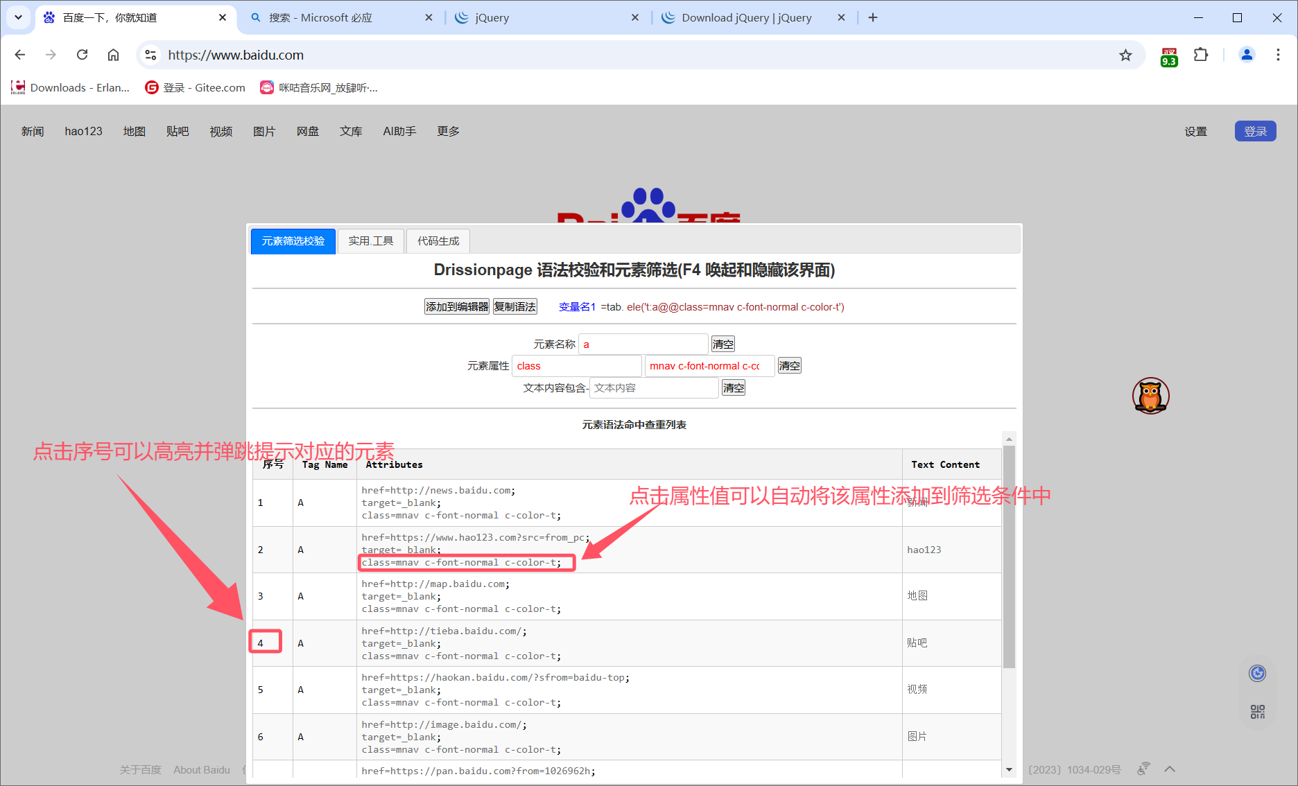Switch to the 代码生成 tab

pos(438,241)
